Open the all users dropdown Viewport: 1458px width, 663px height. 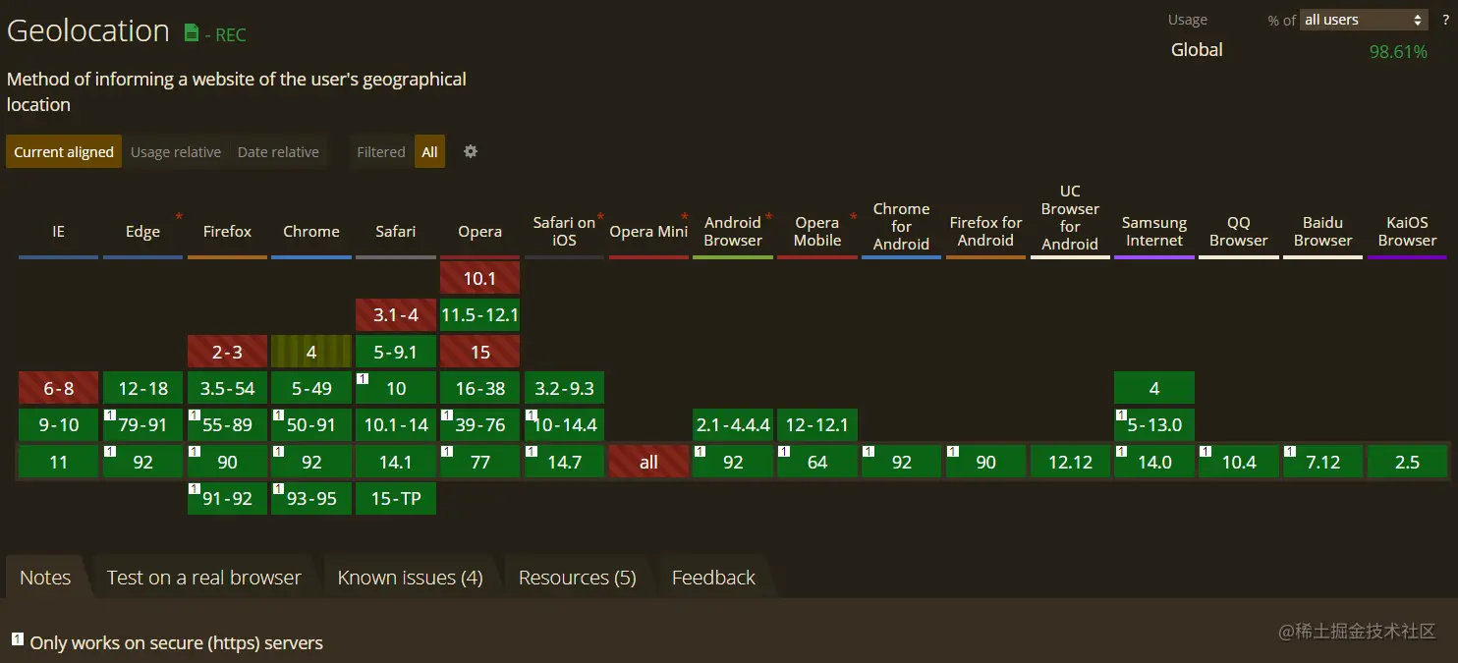click(x=1364, y=20)
